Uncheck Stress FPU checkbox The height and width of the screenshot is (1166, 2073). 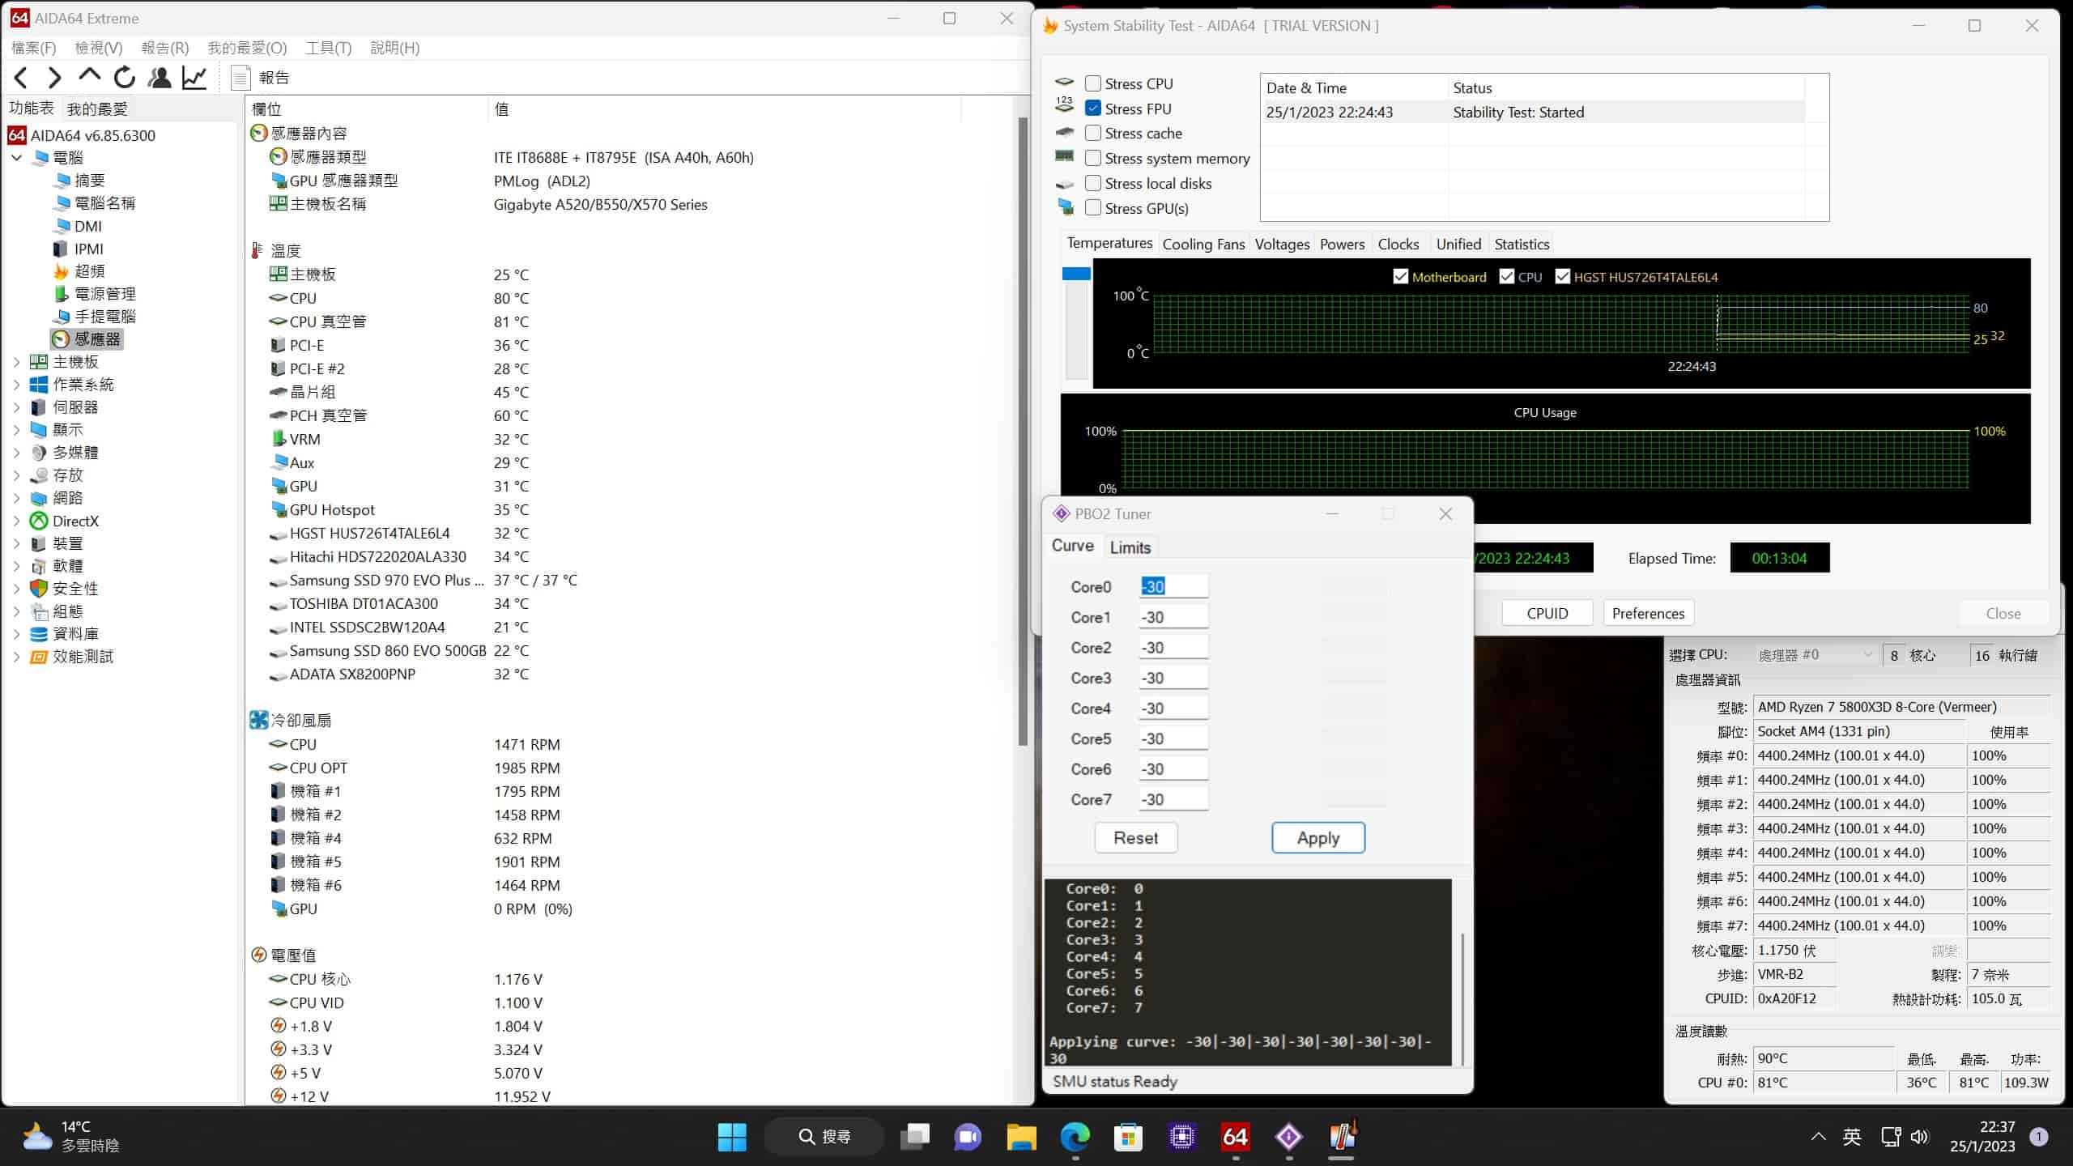tap(1093, 108)
